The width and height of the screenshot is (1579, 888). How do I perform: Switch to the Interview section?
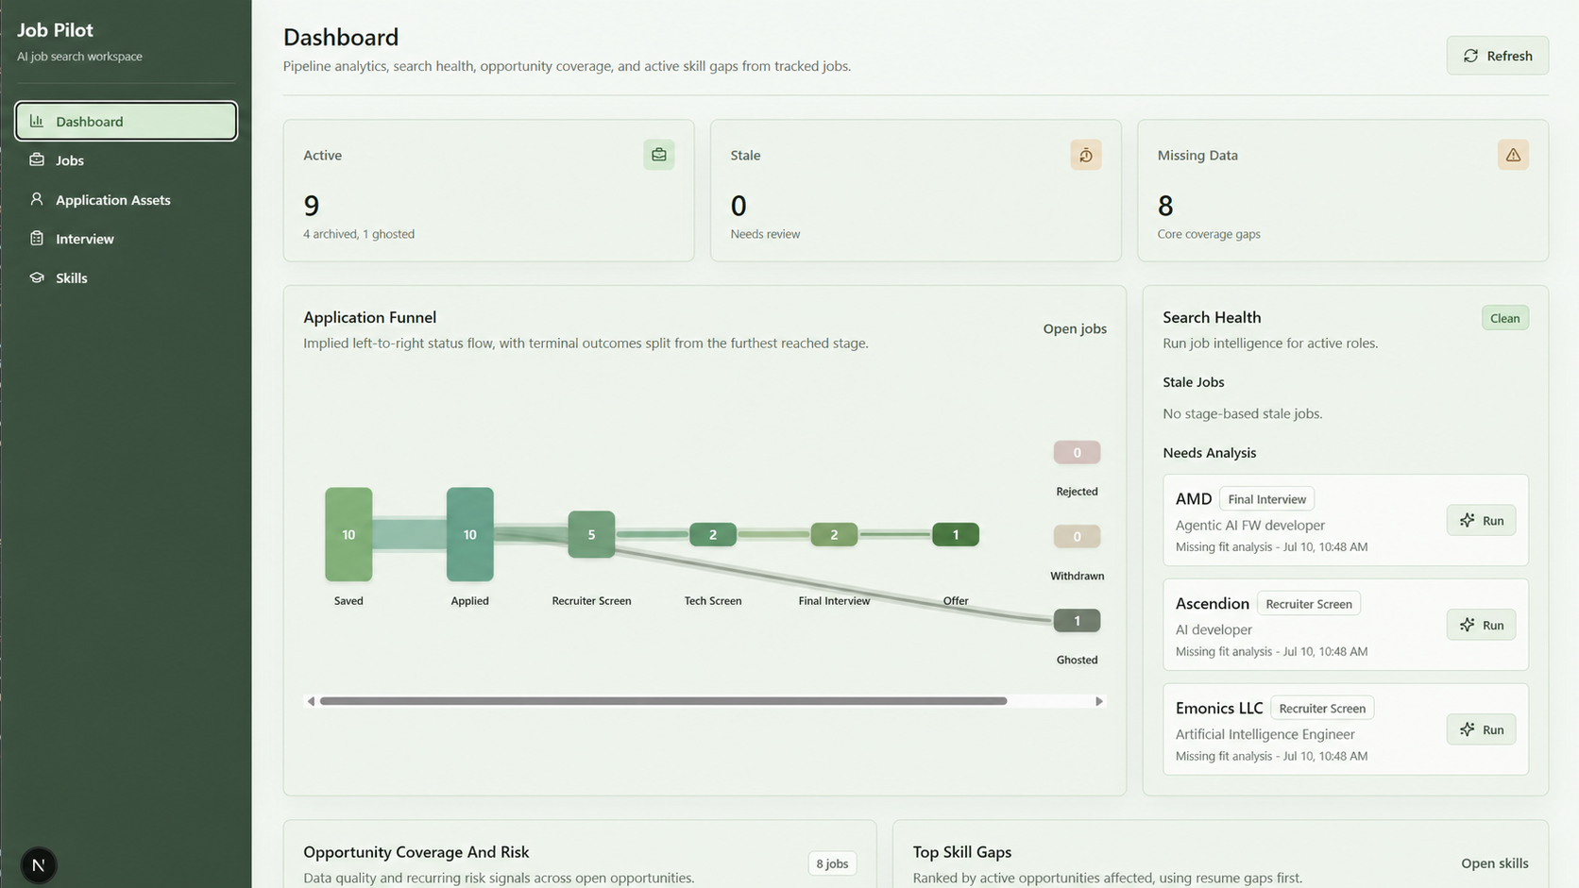click(x=126, y=238)
